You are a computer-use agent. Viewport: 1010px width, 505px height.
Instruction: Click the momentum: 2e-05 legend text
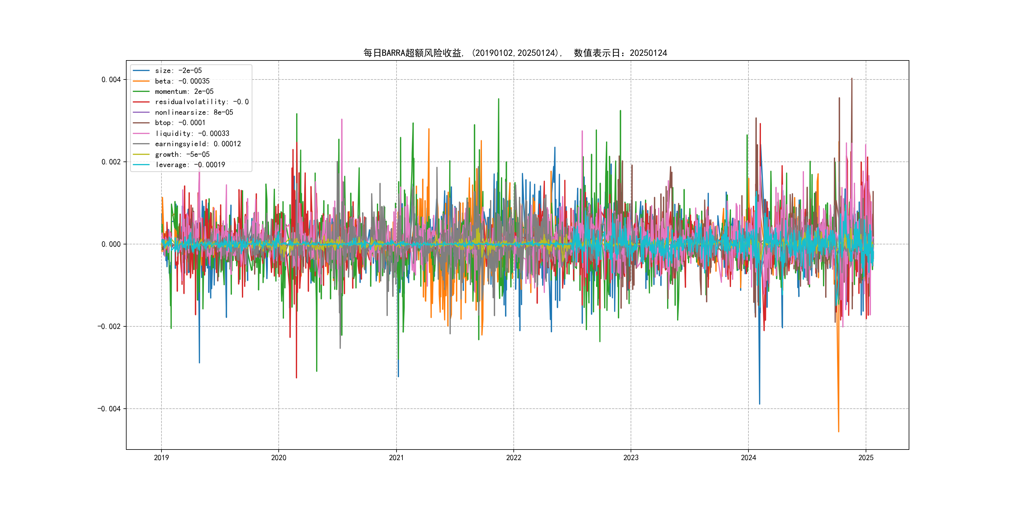184,91
